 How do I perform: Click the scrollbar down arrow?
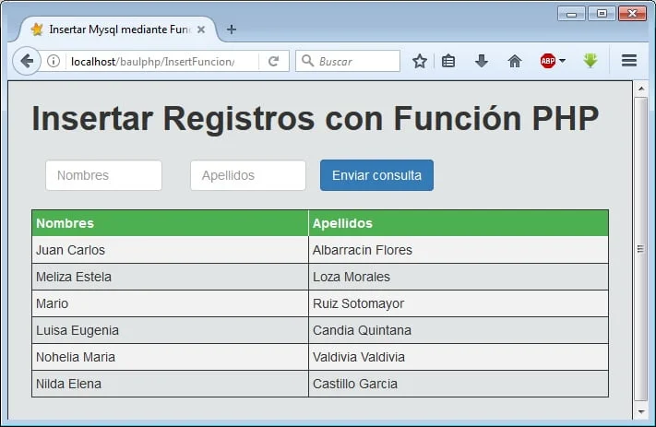coord(641,412)
